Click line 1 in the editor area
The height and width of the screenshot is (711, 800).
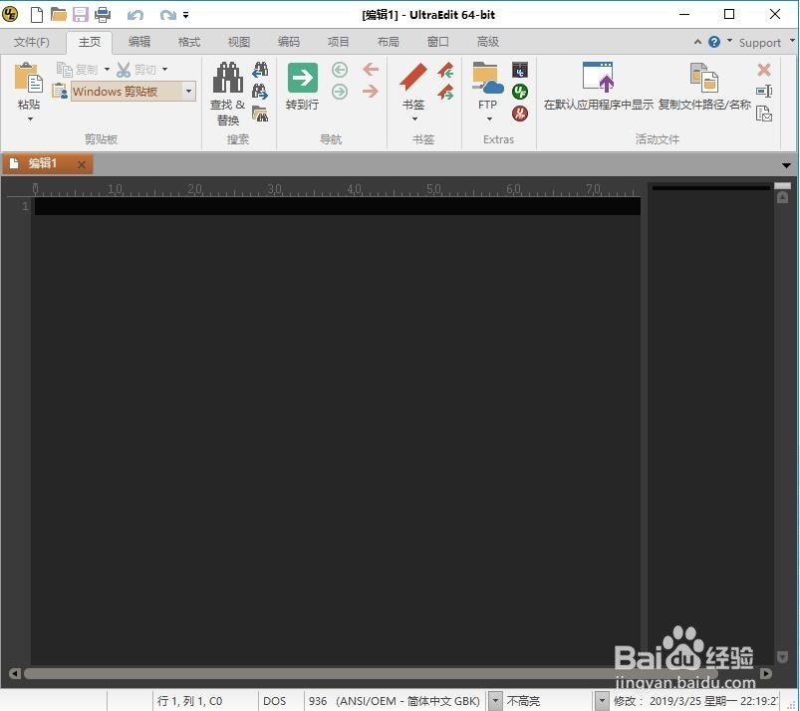[338, 206]
